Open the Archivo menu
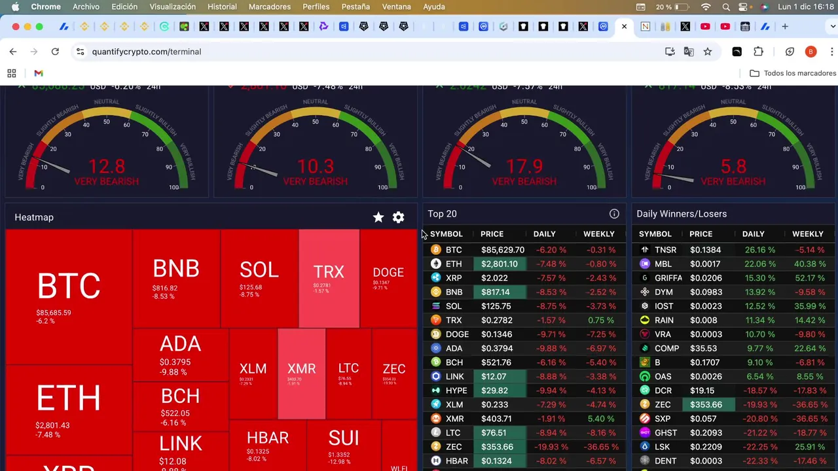 pyautogui.click(x=86, y=7)
